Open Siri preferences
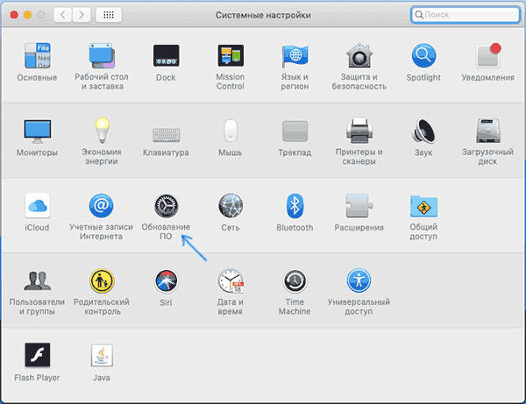526x404 pixels. [x=166, y=282]
